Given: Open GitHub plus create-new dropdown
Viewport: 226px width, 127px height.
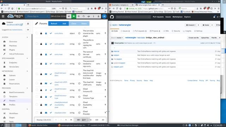Looking at the screenshot, I should pos(218,17).
